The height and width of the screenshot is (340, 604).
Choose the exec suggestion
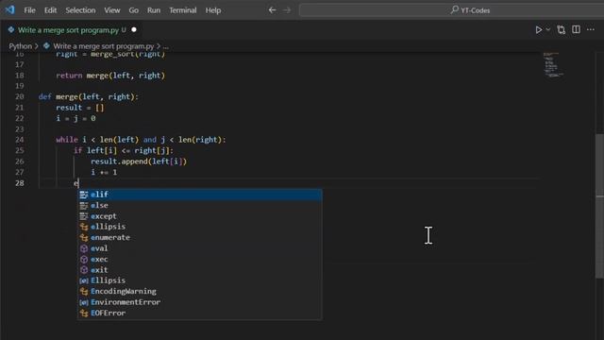click(x=199, y=259)
